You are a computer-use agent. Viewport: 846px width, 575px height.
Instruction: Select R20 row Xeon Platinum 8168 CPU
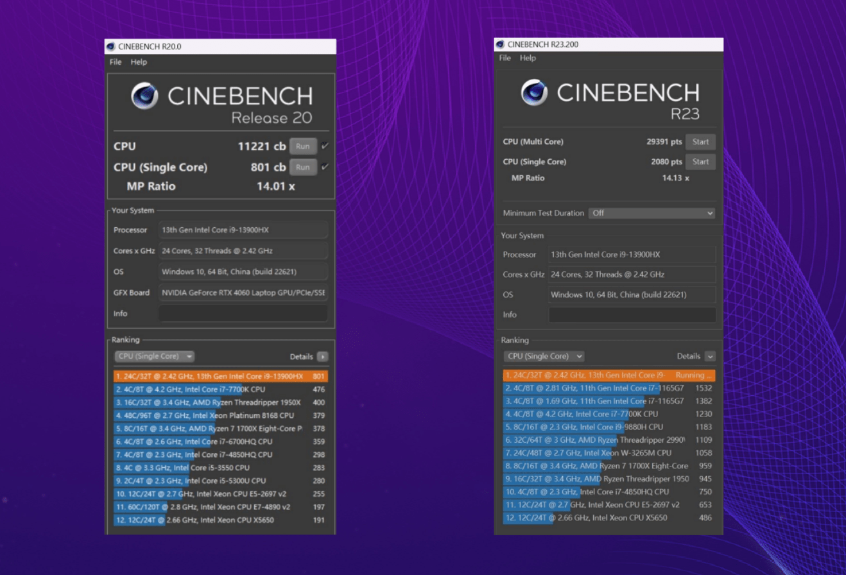pos(221,415)
